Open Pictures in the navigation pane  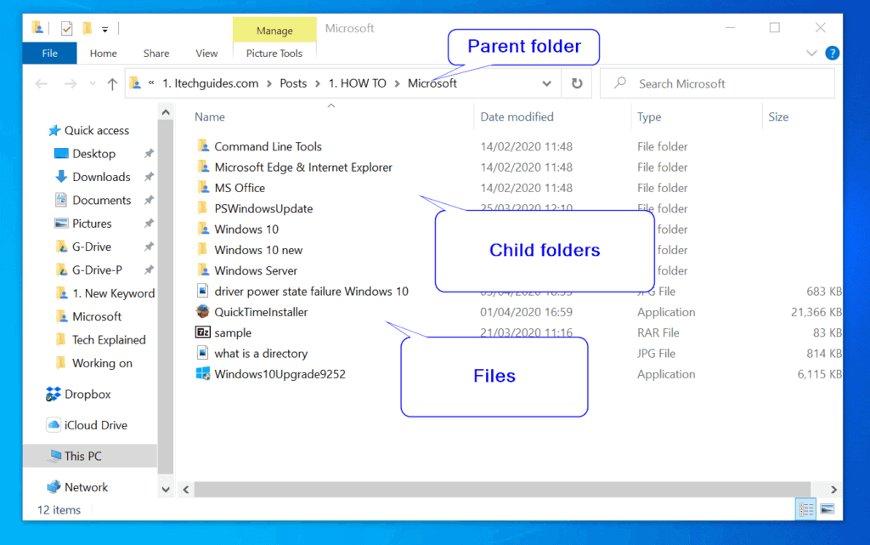point(82,224)
